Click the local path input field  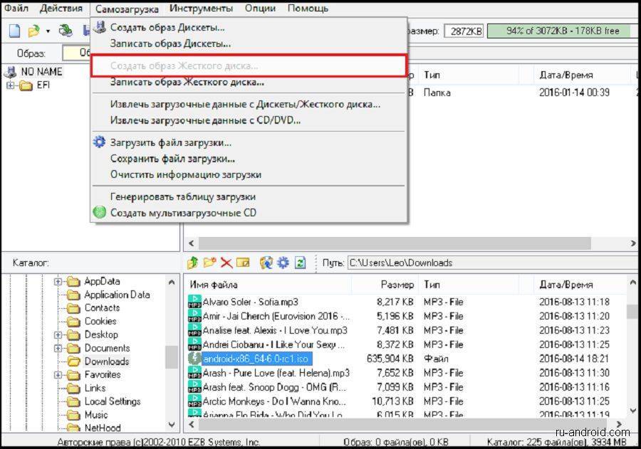point(490,263)
